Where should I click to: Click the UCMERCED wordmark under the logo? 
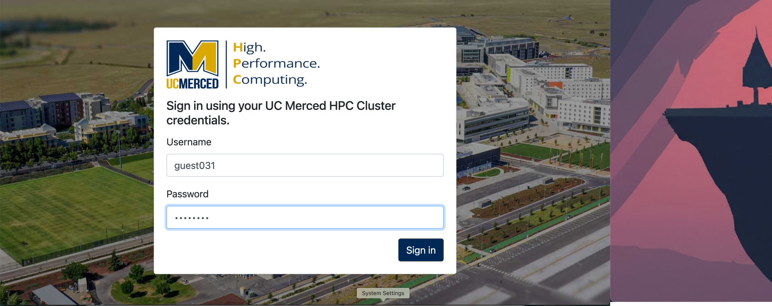pyautogui.click(x=192, y=83)
